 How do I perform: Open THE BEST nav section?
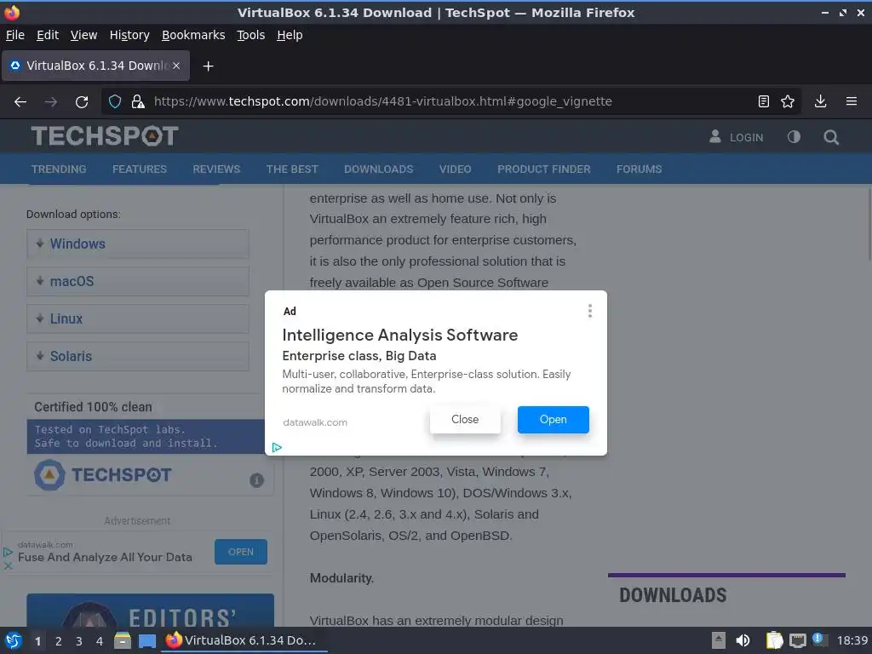click(292, 169)
